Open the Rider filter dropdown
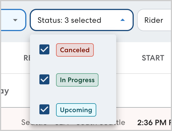 click(x=154, y=20)
